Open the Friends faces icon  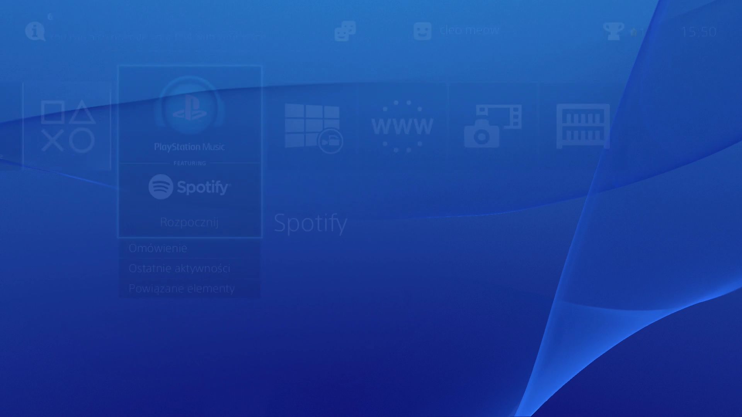(x=345, y=31)
